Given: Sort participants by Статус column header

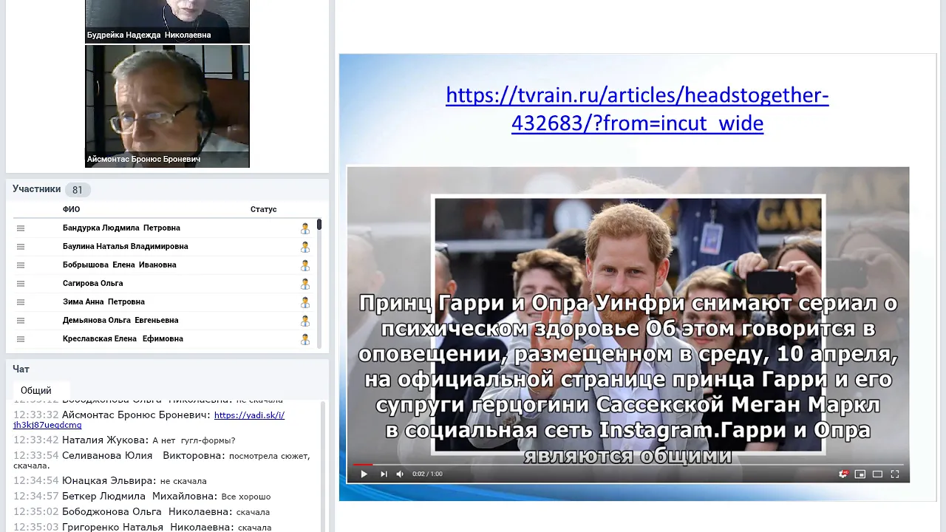Looking at the screenshot, I should (264, 209).
